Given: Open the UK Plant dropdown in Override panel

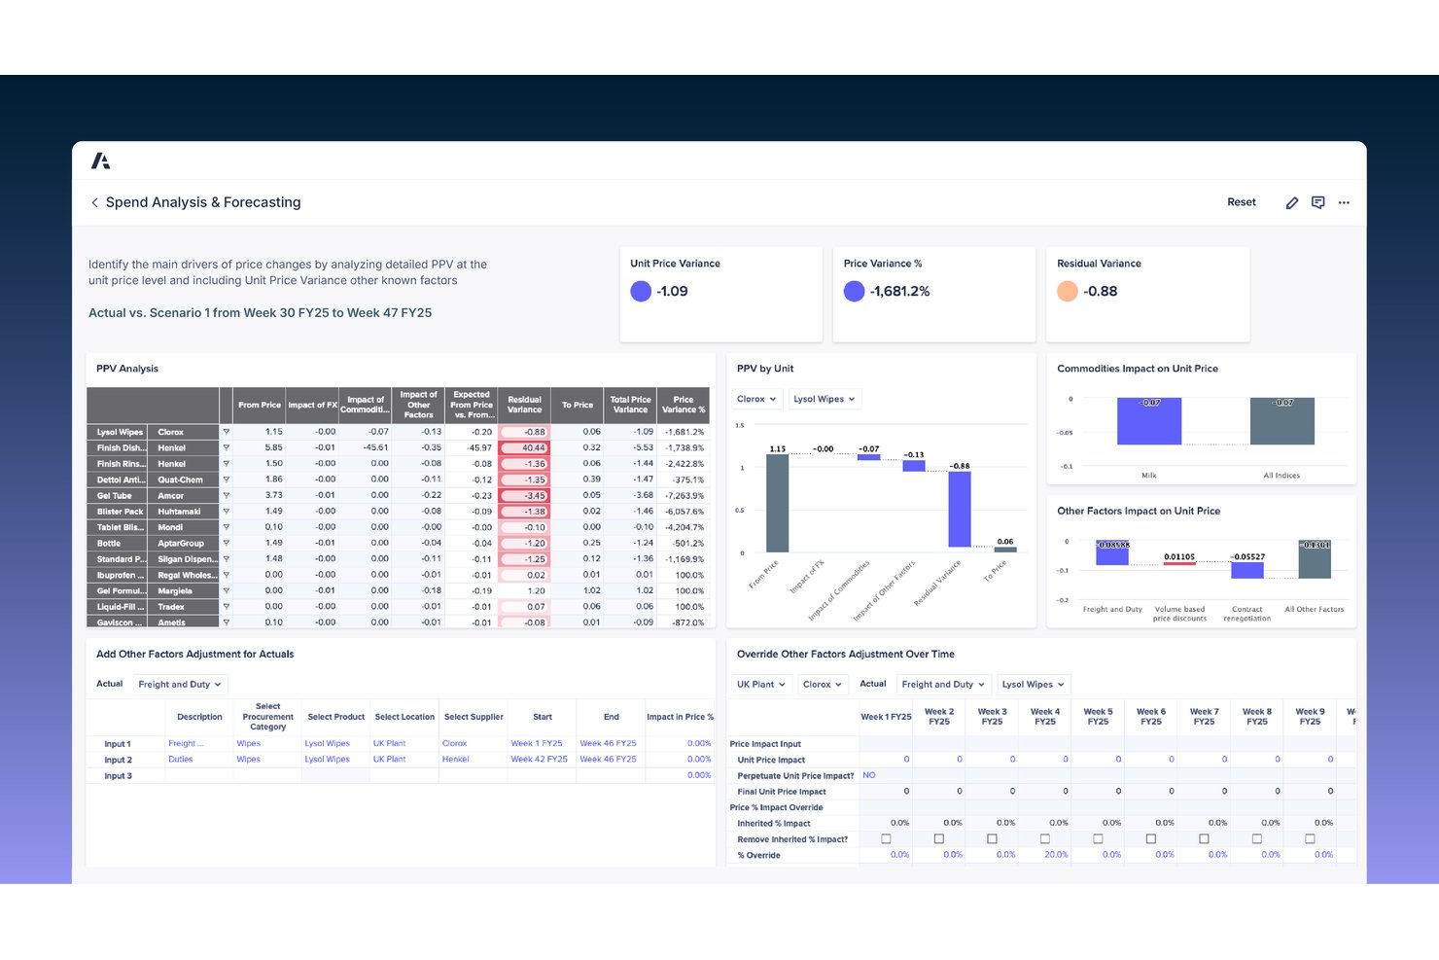Looking at the screenshot, I should (760, 684).
